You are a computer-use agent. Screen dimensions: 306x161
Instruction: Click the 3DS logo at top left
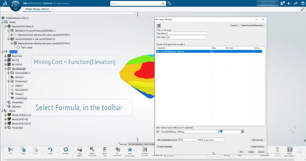coord(5,3)
